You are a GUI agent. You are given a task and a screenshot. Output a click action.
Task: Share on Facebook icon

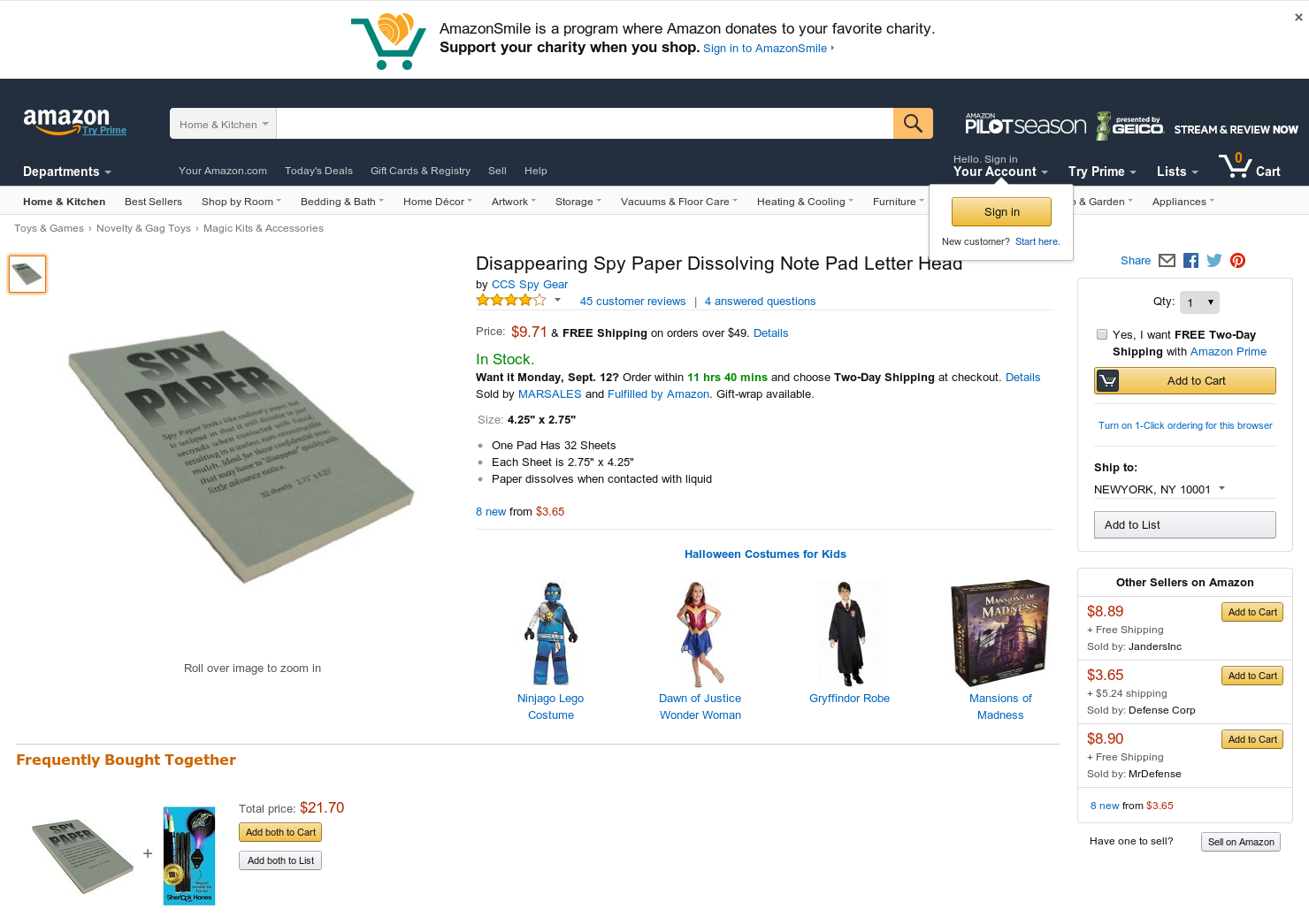(x=1190, y=261)
